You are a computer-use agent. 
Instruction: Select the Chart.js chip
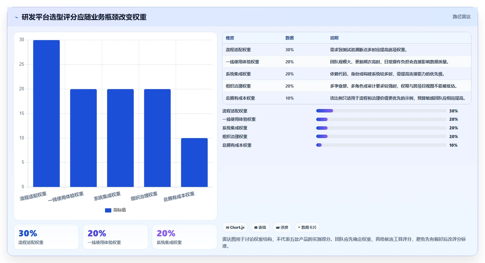click(x=235, y=227)
